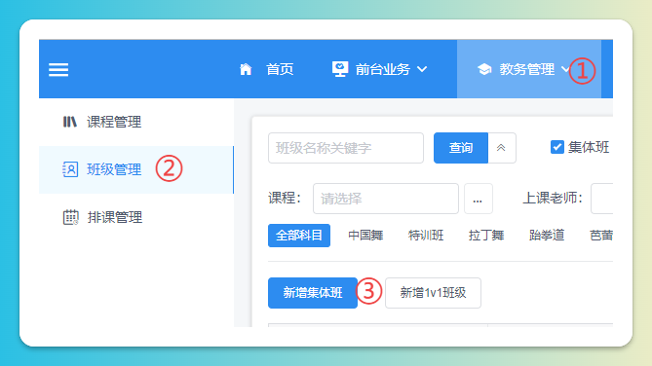Collapse filters with the double-chevron button
This screenshot has width=652, height=366.
[x=502, y=148]
